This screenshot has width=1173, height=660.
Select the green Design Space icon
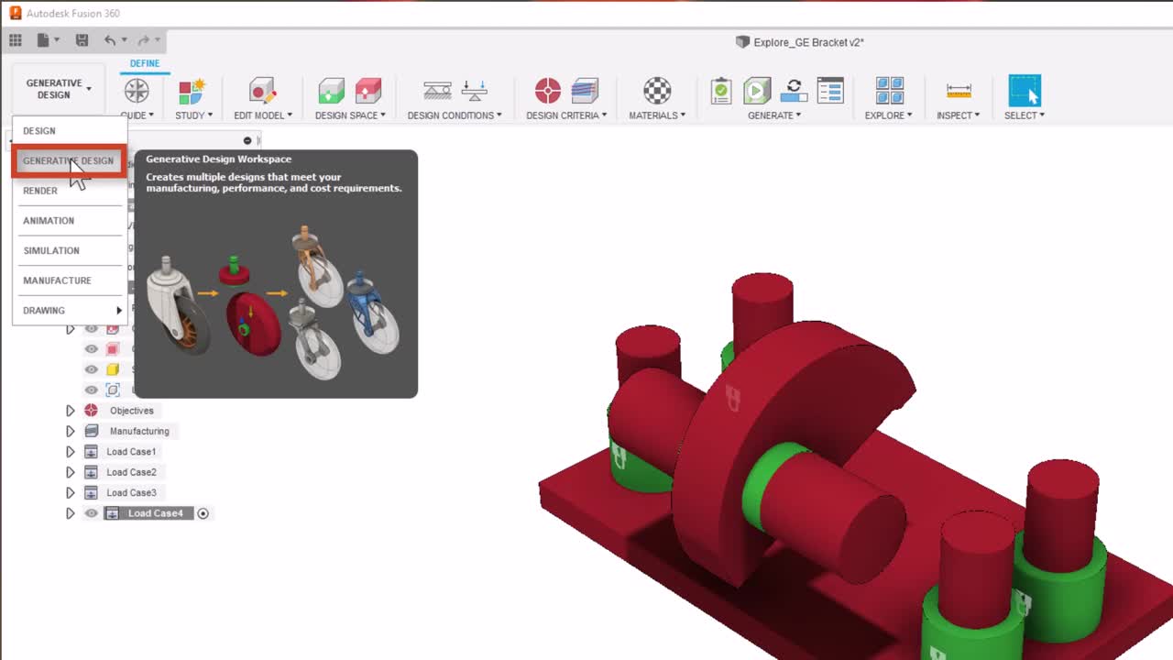click(x=332, y=92)
